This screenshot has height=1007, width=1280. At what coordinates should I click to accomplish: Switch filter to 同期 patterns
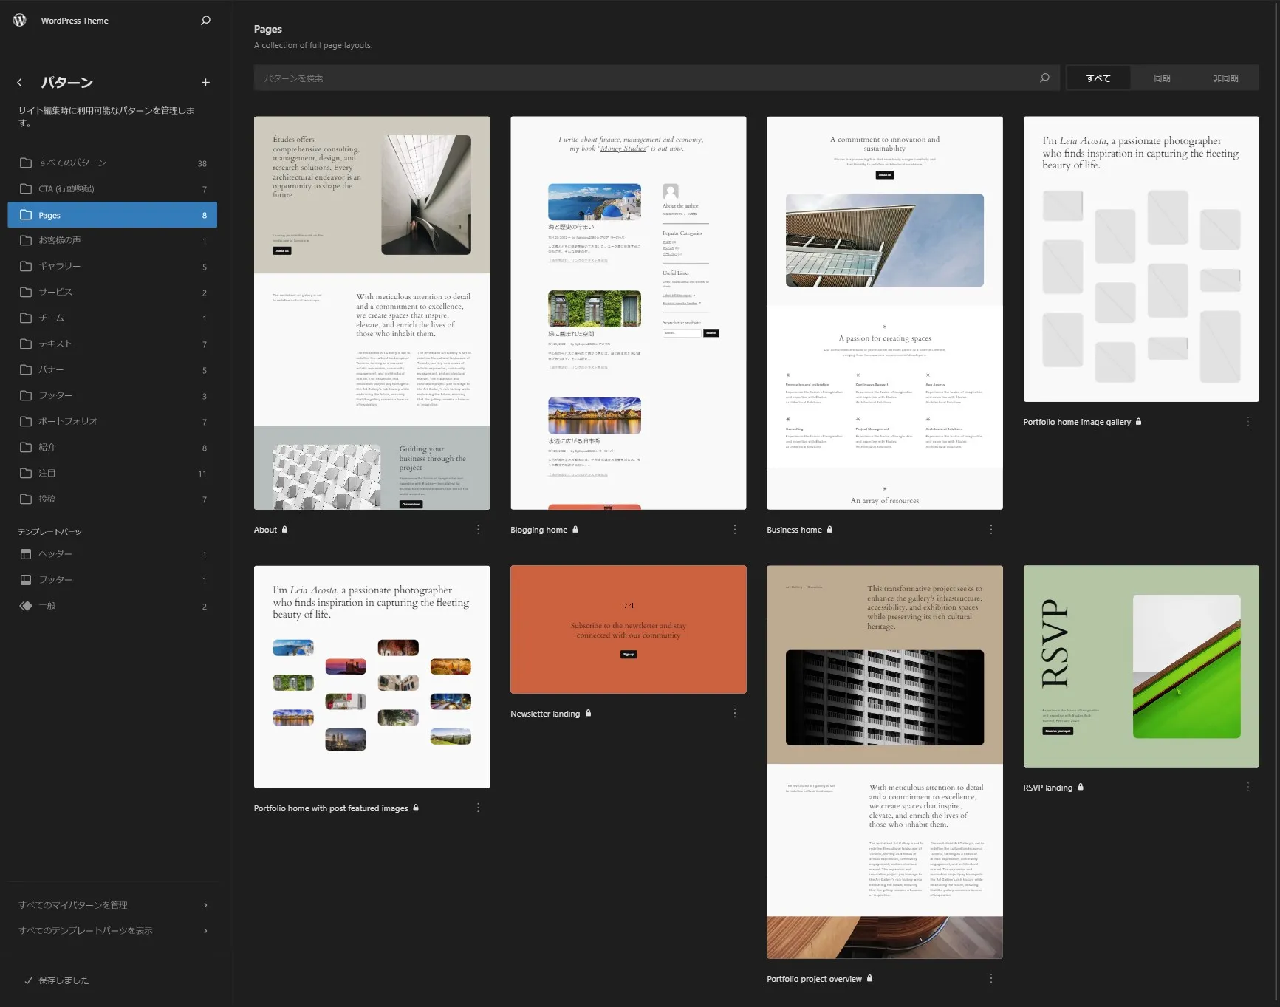[1162, 78]
